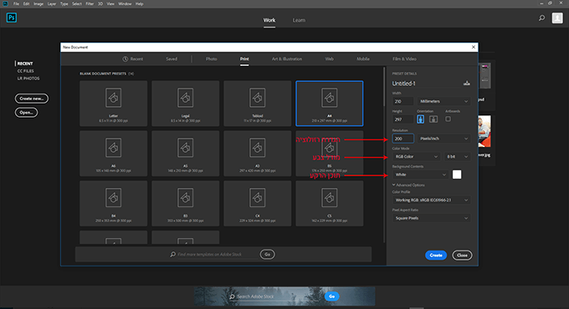Screen dimensions: 569x309
Task: Open the 8 bit depth dropdown
Action: [457, 156]
